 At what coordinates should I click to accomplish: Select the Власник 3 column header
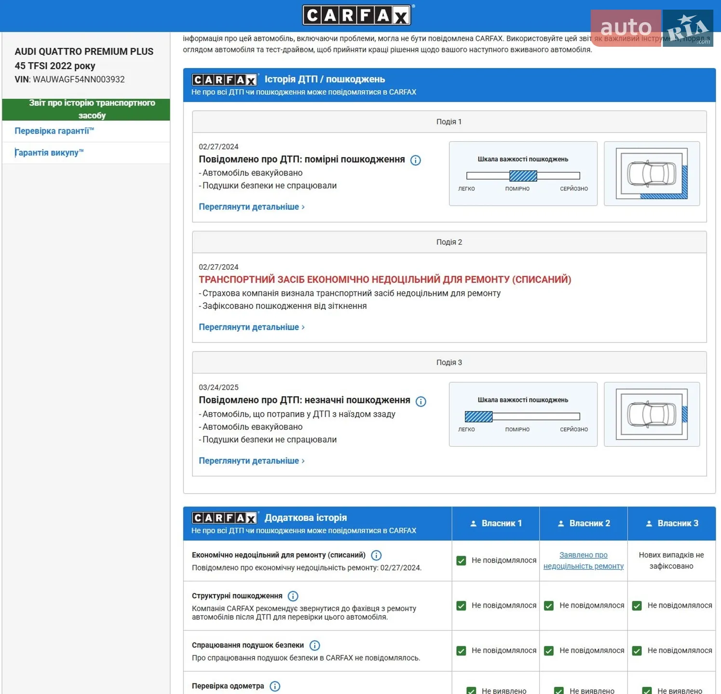(672, 523)
